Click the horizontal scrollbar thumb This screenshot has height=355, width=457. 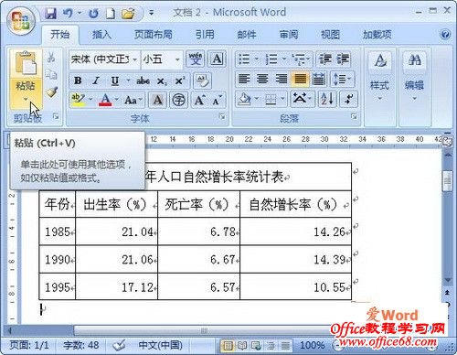[204, 330]
